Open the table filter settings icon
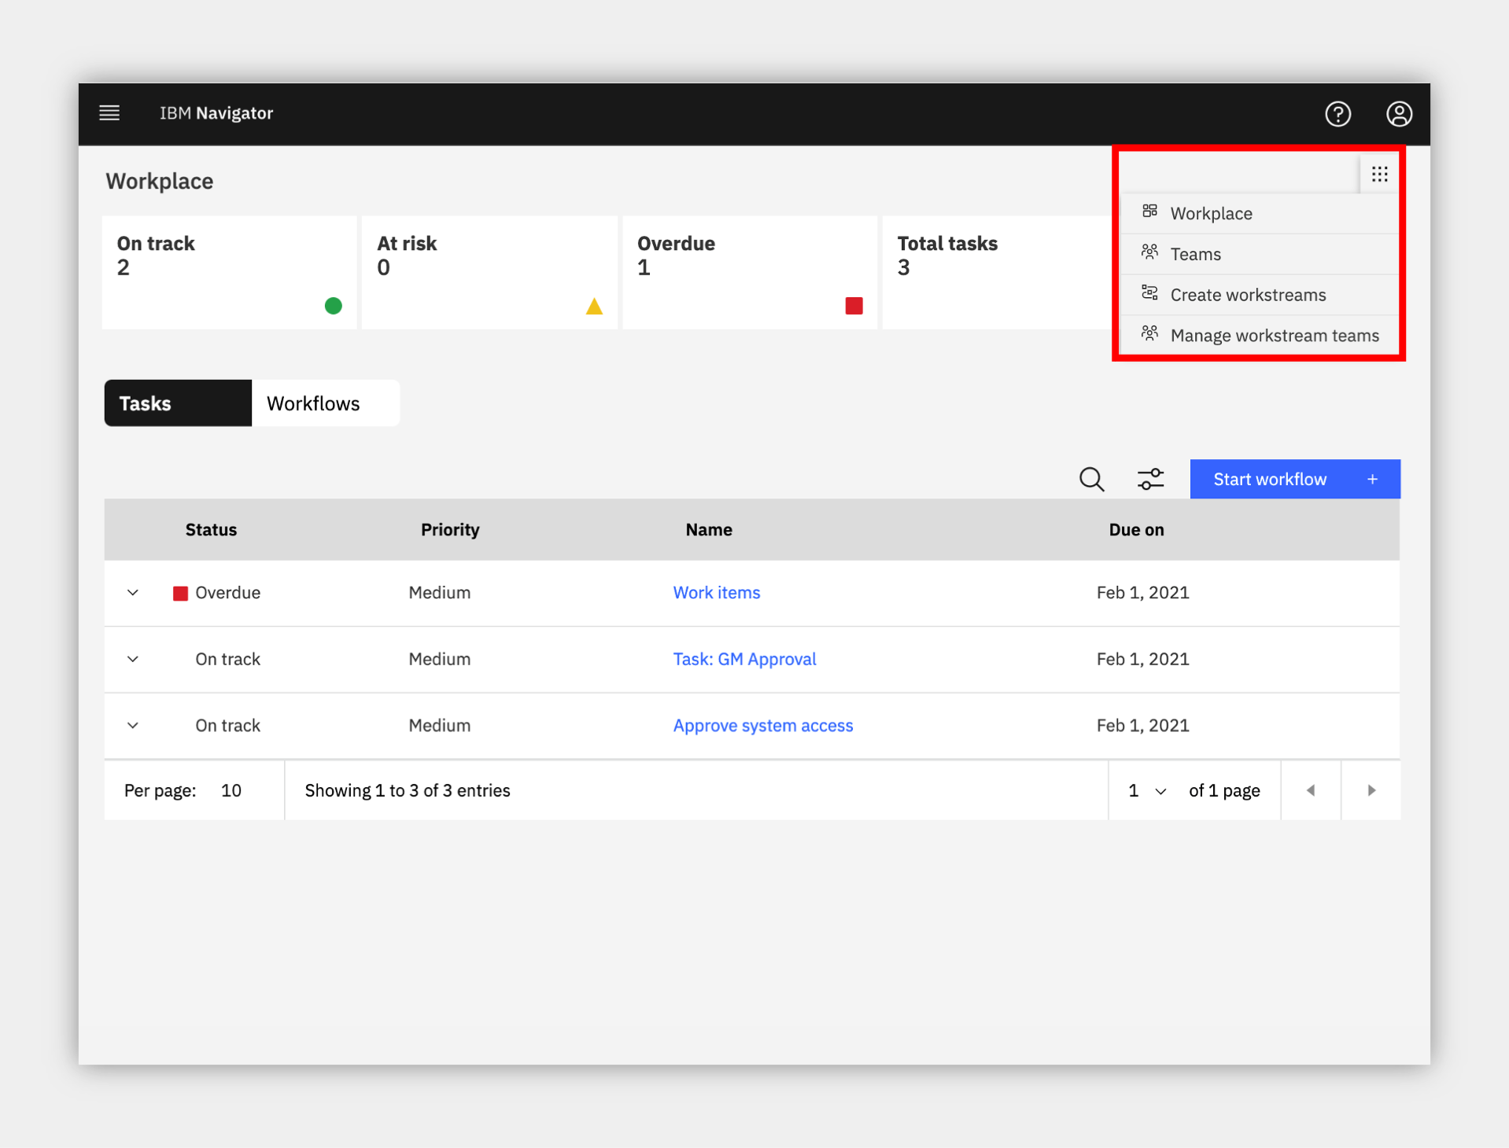This screenshot has width=1509, height=1148. click(x=1150, y=479)
